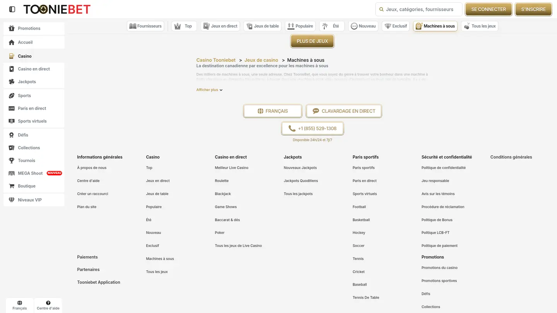Viewport: 557px width, 313px height.
Task: Open Sports virtuels sidebar icon
Action: tap(12, 121)
